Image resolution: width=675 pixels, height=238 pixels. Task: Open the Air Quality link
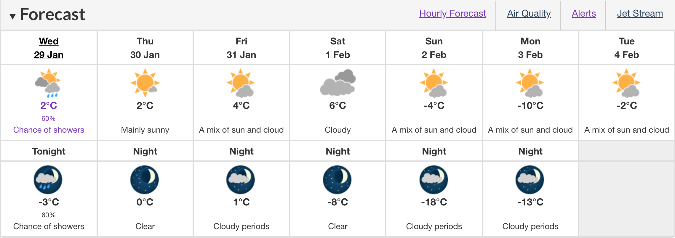pyautogui.click(x=529, y=13)
